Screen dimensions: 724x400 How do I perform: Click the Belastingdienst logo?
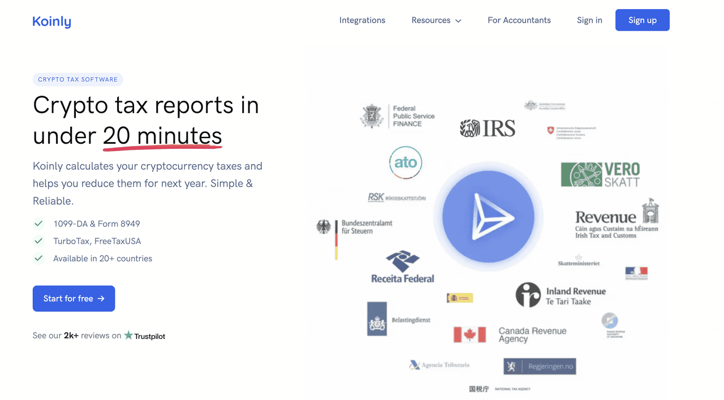coord(377,319)
